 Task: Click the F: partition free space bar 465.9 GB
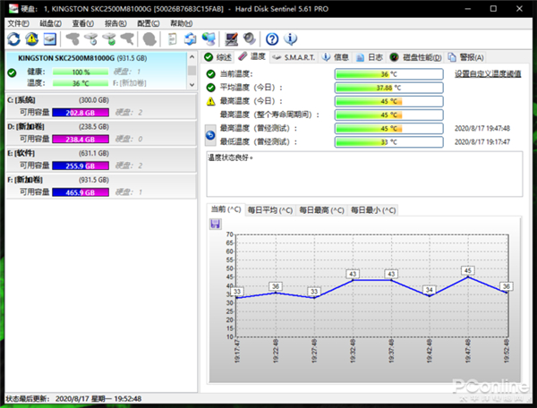point(80,191)
